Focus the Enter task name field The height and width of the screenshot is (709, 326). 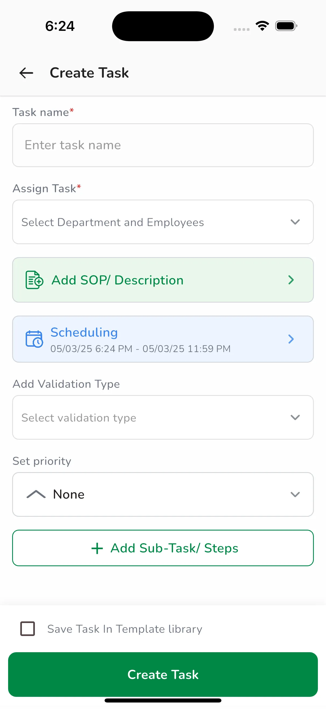point(163,145)
